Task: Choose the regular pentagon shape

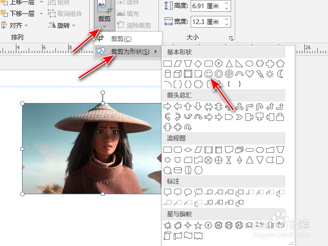Action: [280, 64]
